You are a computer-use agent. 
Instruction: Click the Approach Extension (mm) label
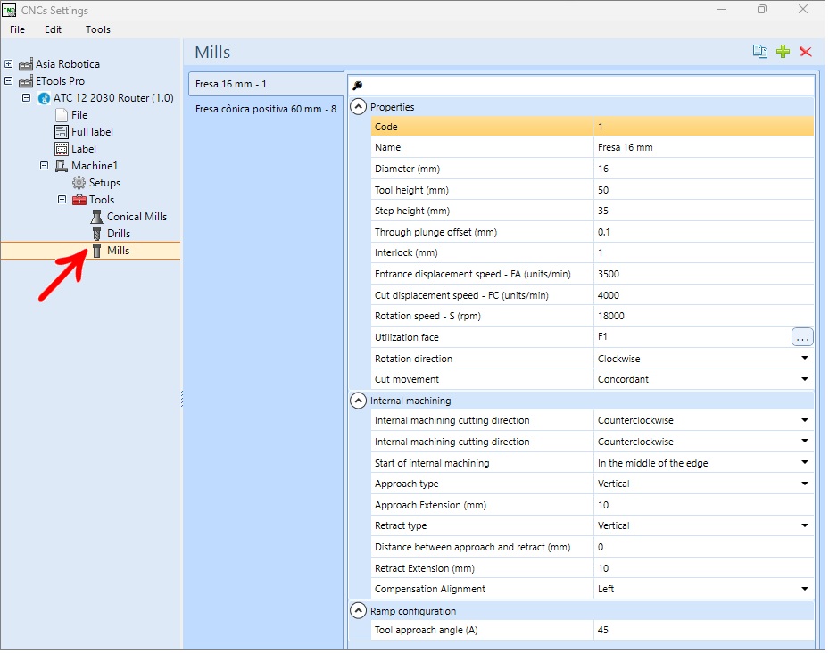430,505
